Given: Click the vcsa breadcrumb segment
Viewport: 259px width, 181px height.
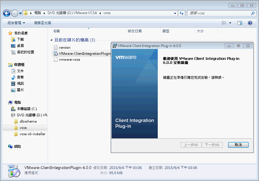Looking at the screenshot, I should coord(107,13).
